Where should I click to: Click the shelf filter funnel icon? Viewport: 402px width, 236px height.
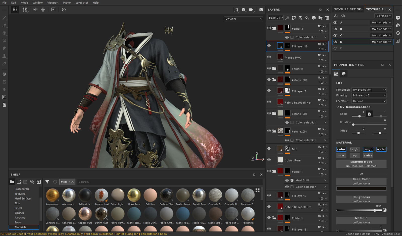[x=47, y=182]
